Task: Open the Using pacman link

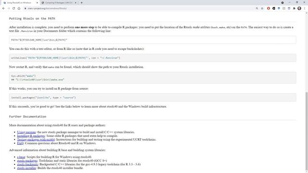Action: pyautogui.click(x=26, y=132)
